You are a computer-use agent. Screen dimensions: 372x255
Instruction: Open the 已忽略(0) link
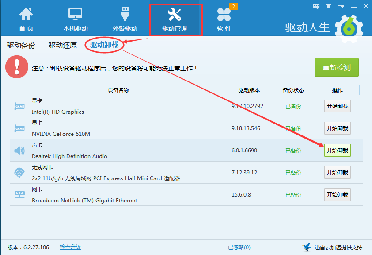click(239, 247)
